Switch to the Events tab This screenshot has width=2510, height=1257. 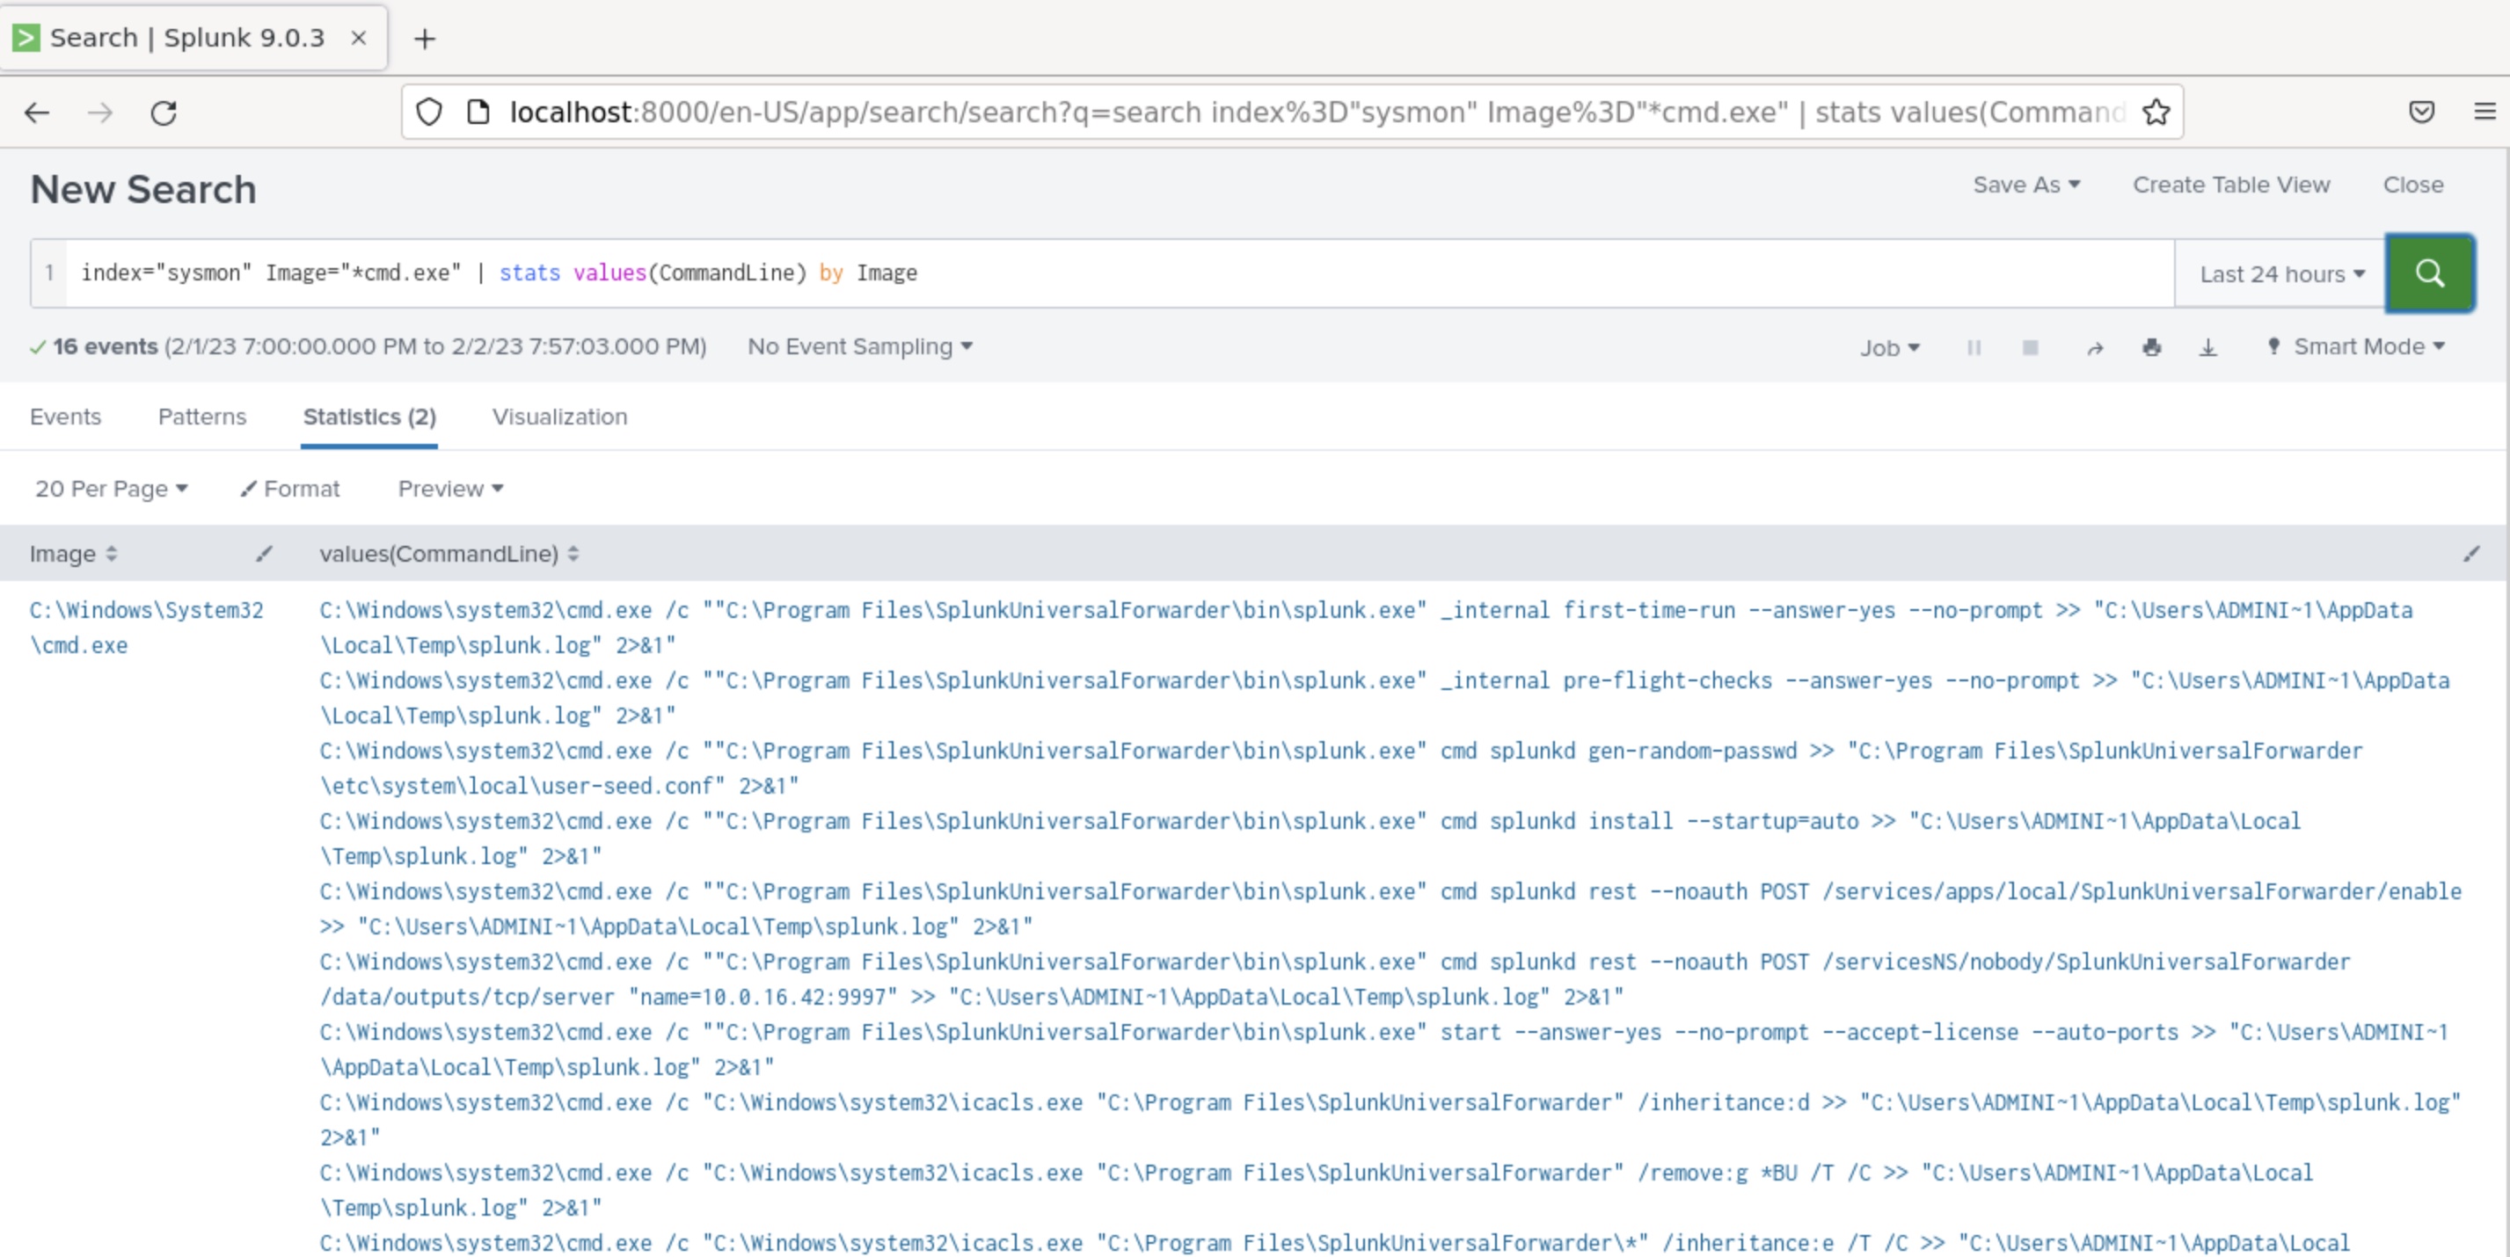[x=65, y=417]
